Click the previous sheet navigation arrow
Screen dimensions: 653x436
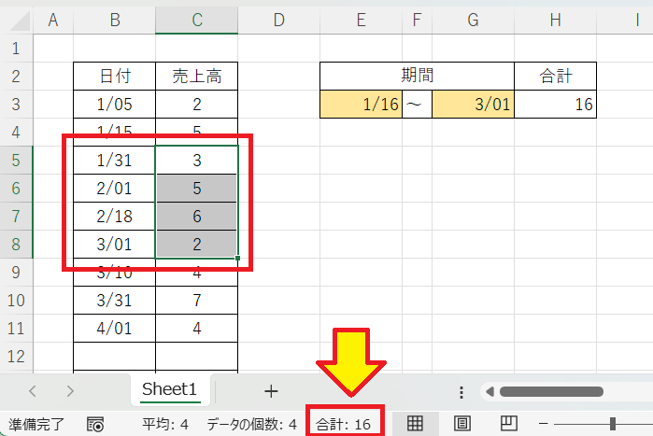click(33, 390)
